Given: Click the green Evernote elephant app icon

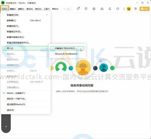Looking at the screenshot, I should [3, 3].
